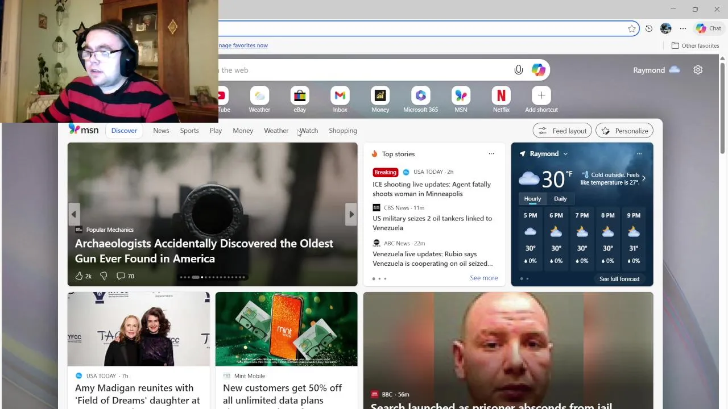Open the Weather shortcut tile
This screenshot has width=728, height=409.
point(259,99)
